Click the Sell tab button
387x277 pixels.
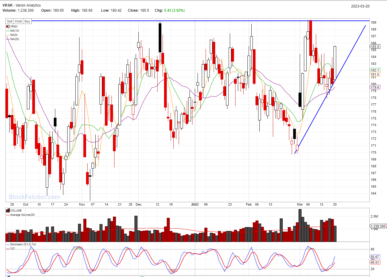[10, 21]
